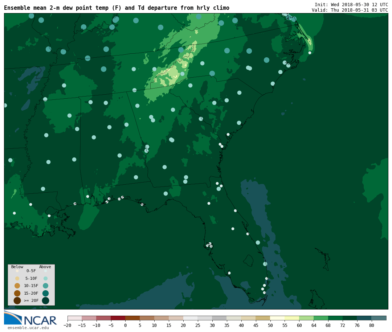392x332 pixels.
Task: Select the 'Init: Wed 2018-05-30 12 UTC' text
Action: 351,4
